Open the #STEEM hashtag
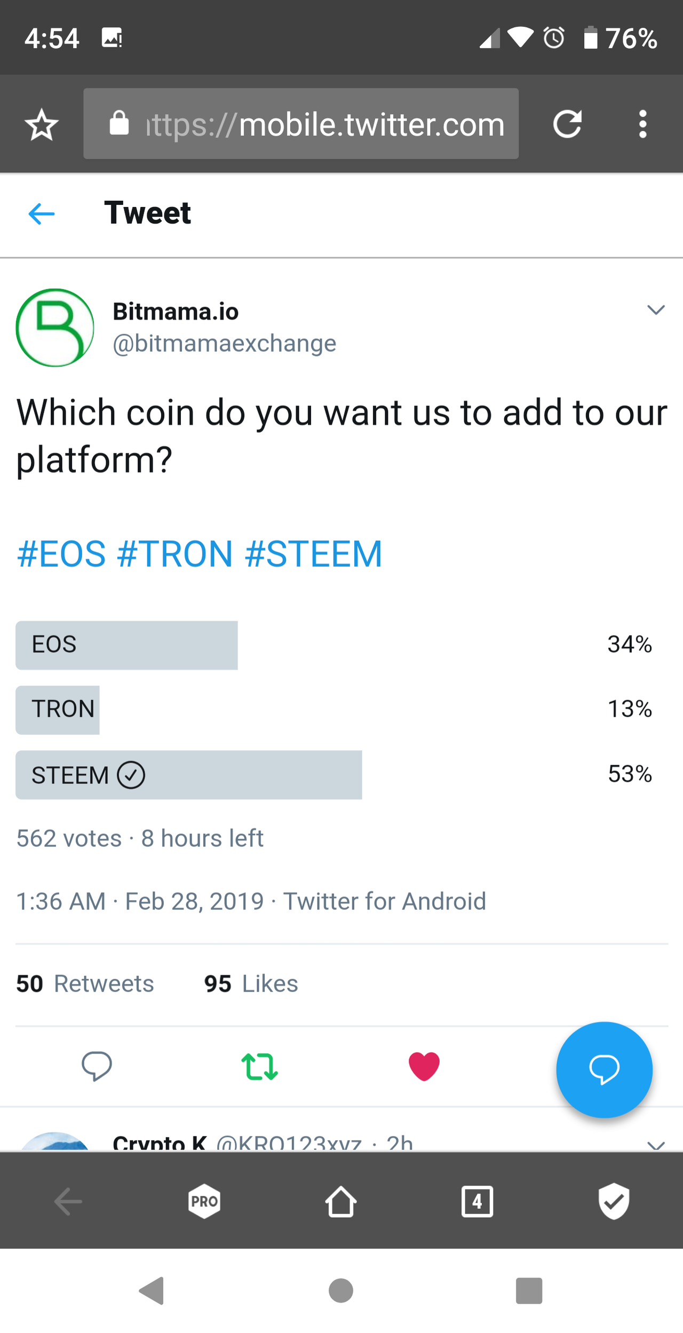The image size is (683, 1333). click(314, 553)
